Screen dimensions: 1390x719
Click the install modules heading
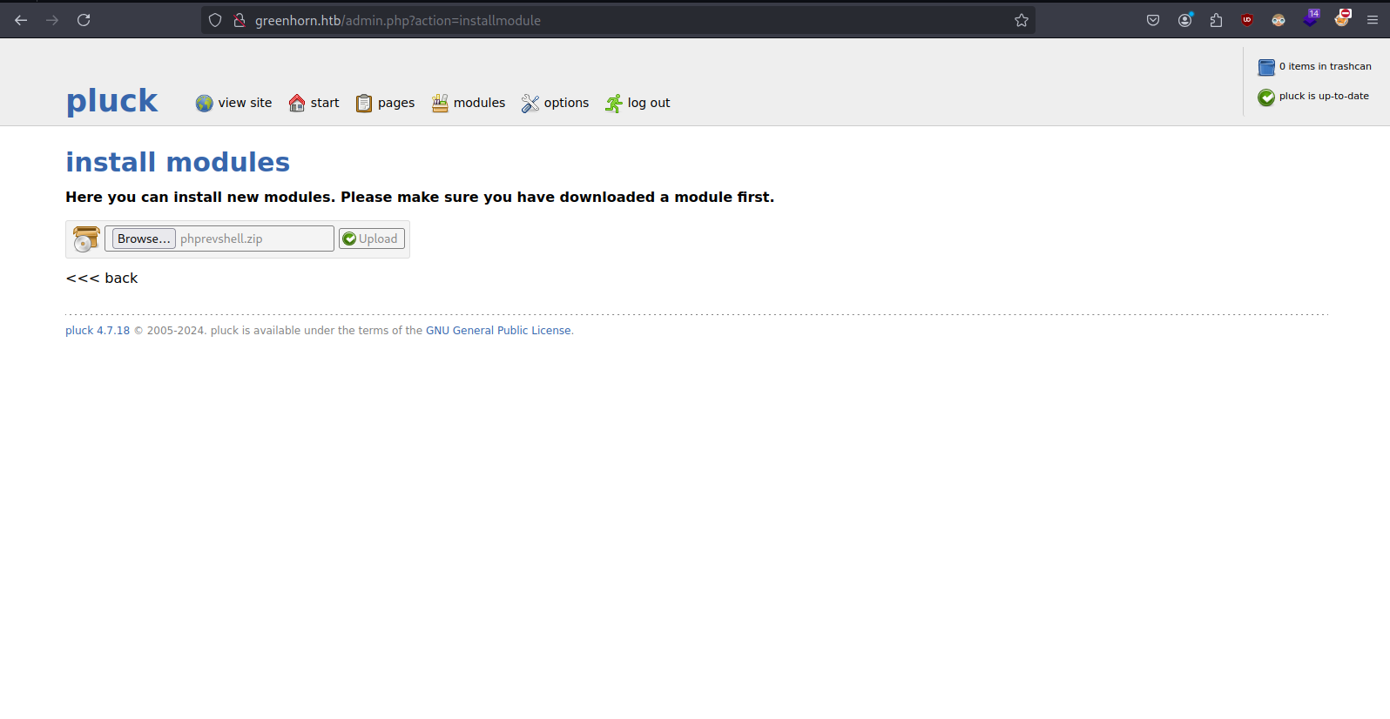(178, 162)
